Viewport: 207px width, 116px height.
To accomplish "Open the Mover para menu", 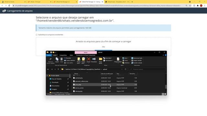I will click(79, 61).
